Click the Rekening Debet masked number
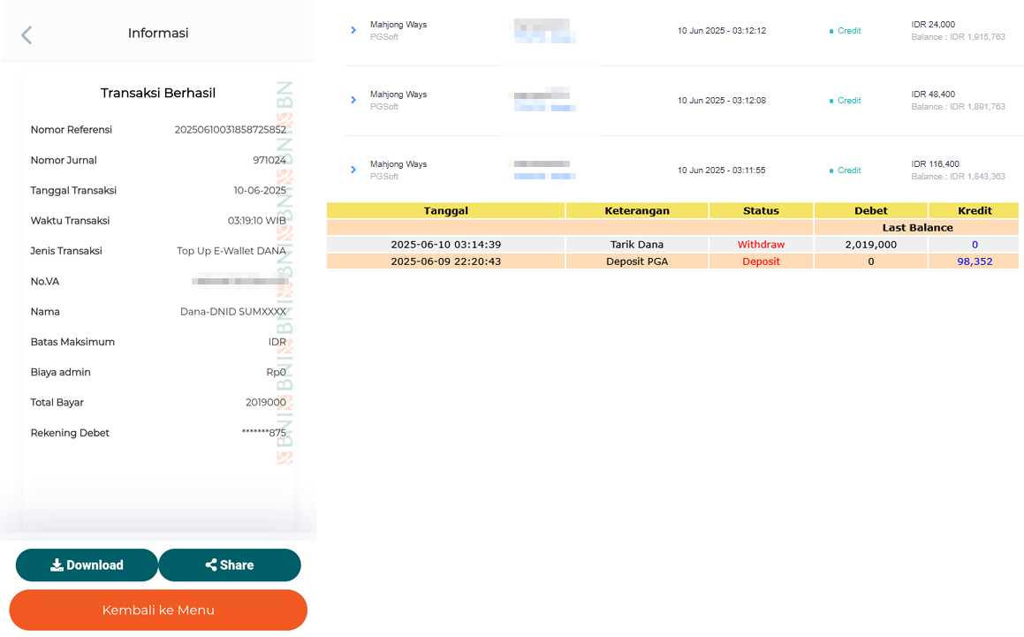The image size is (1024, 637). click(264, 433)
